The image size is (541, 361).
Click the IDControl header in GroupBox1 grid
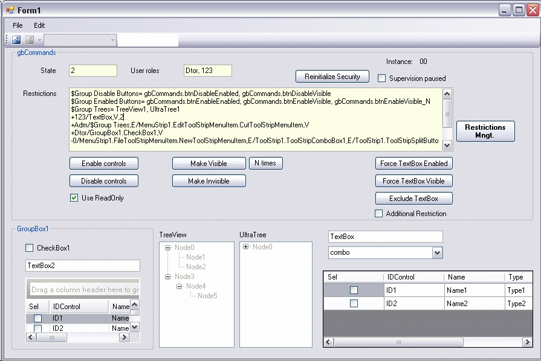pyautogui.click(x=79, y=307)
